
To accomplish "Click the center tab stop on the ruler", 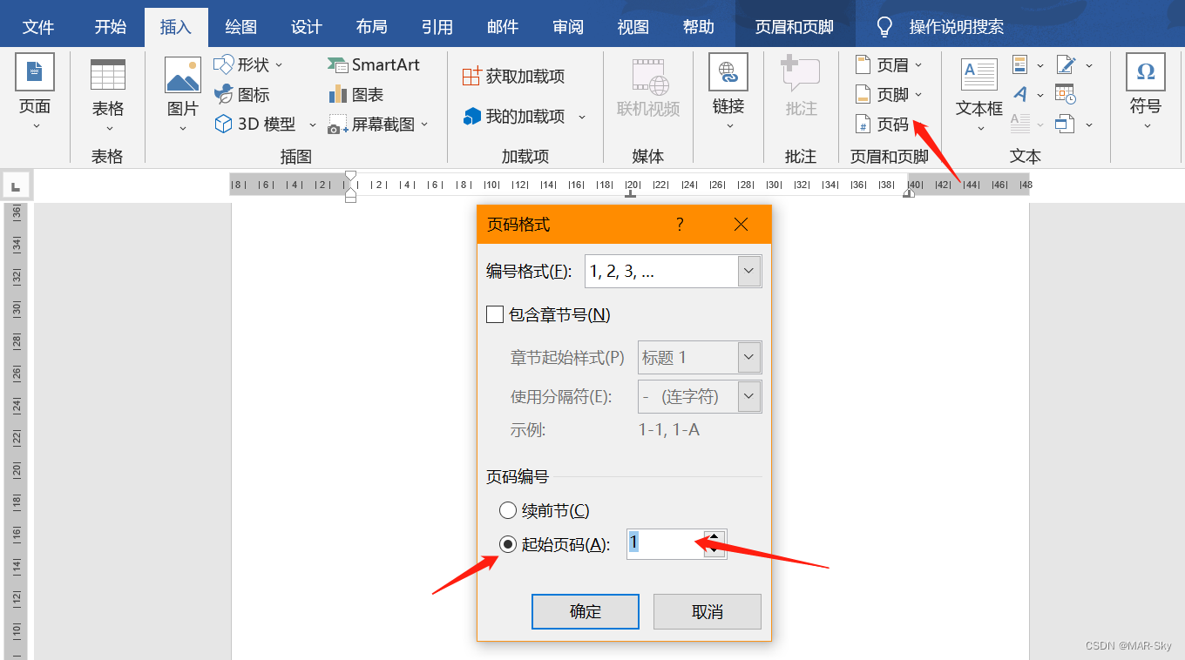I will click(x=631, y=193).
